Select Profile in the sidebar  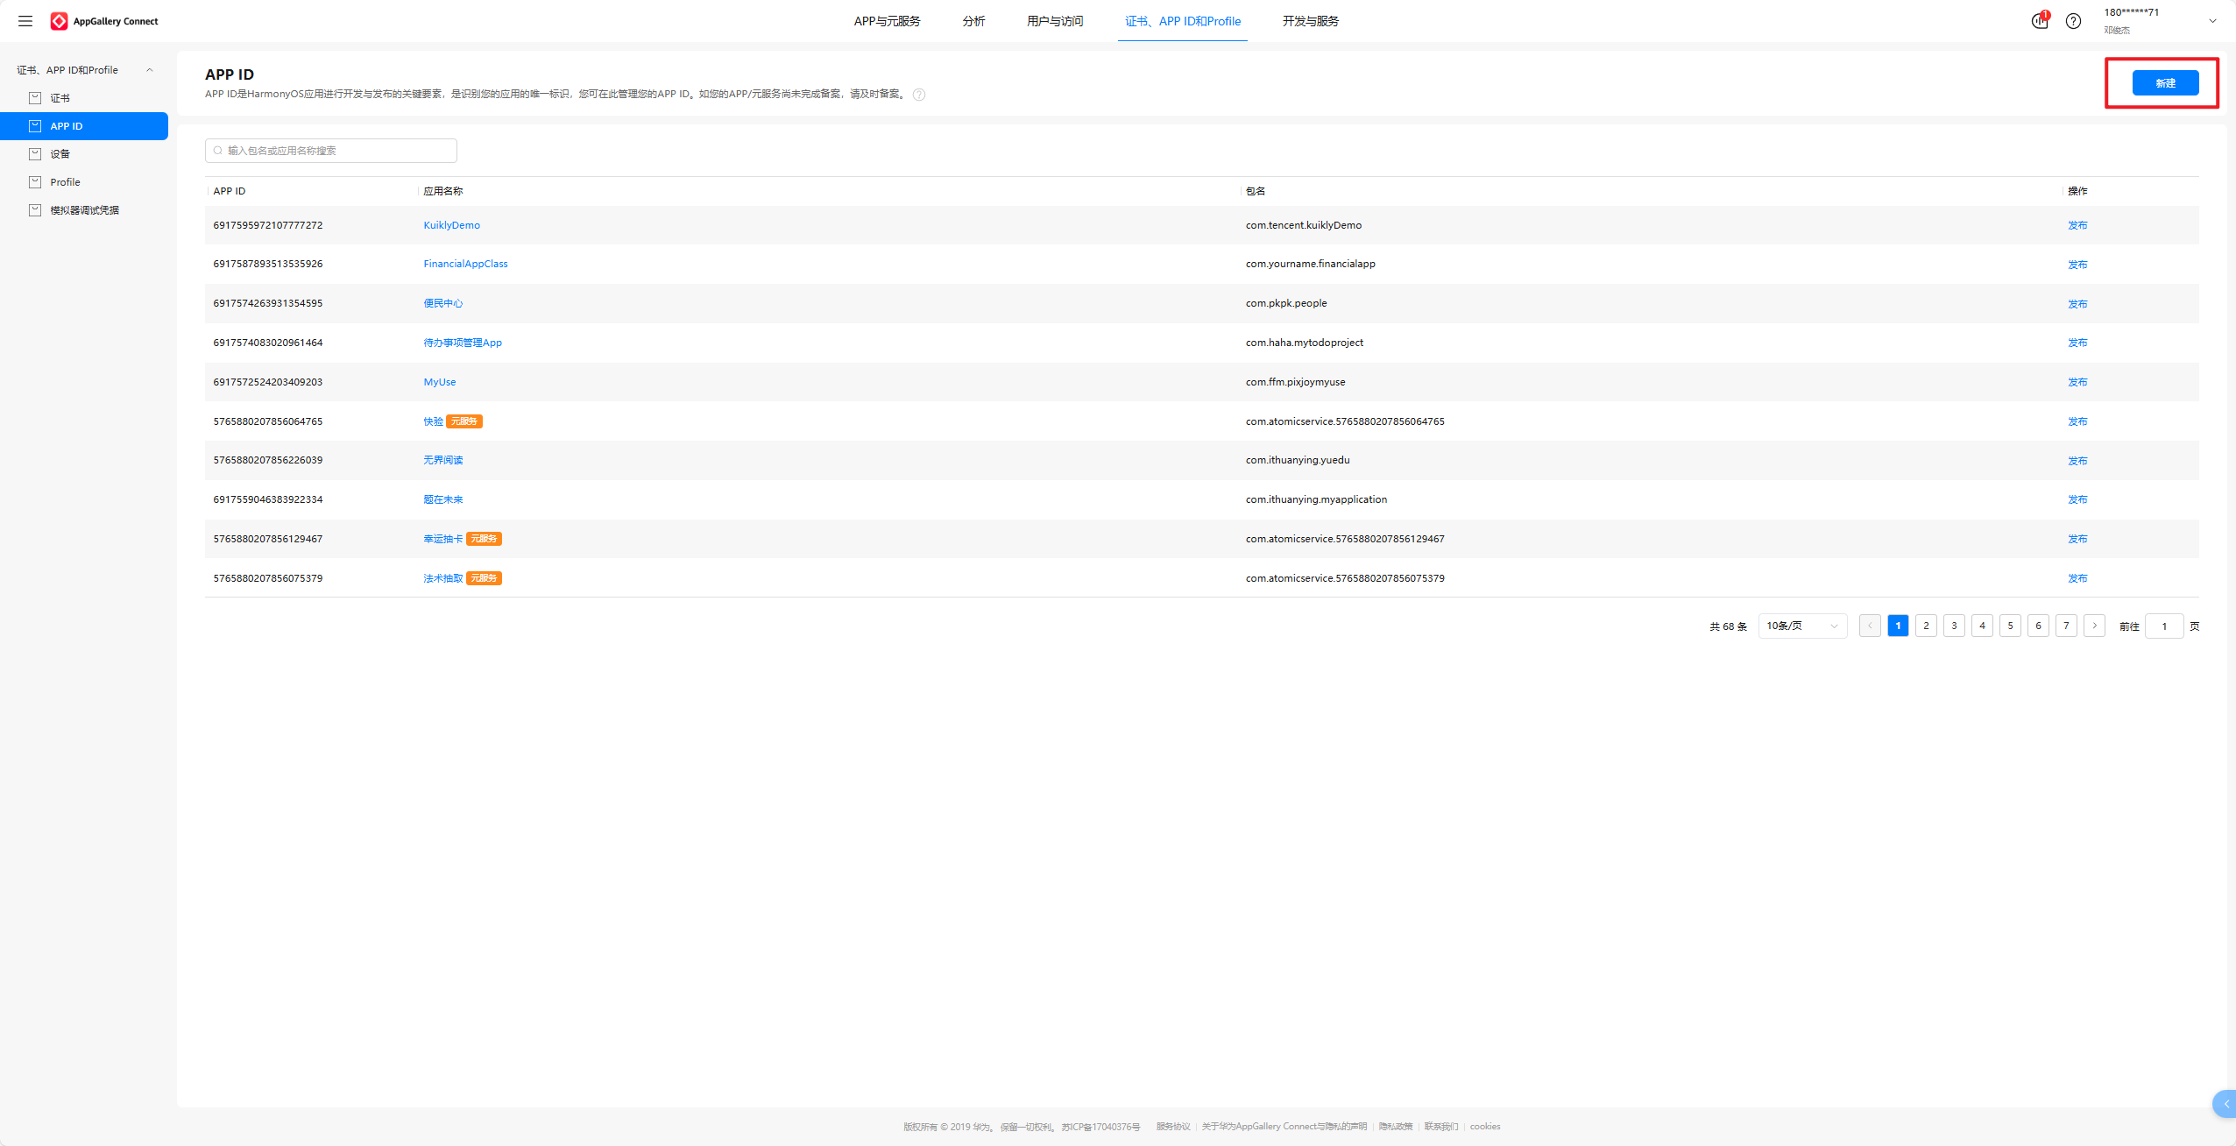(65, 182)
